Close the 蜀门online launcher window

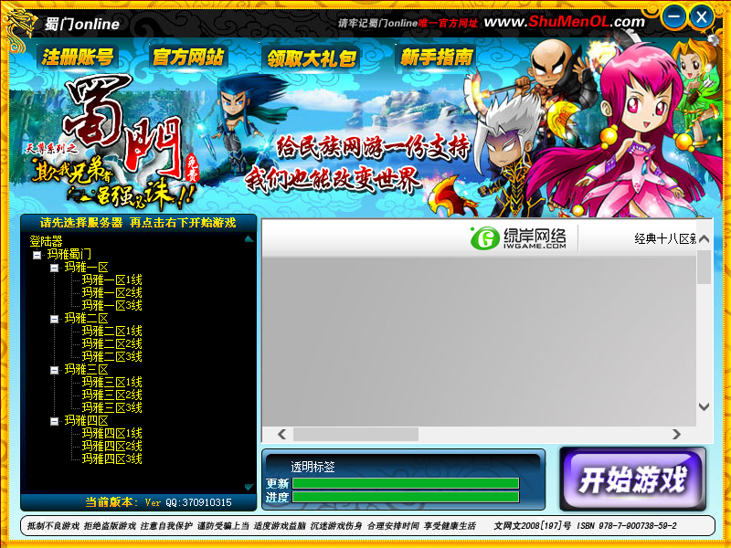[701, 17]
